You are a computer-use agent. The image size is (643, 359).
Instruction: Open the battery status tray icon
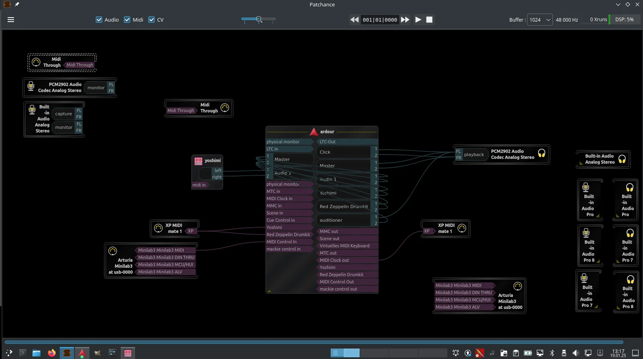(528, 353)
